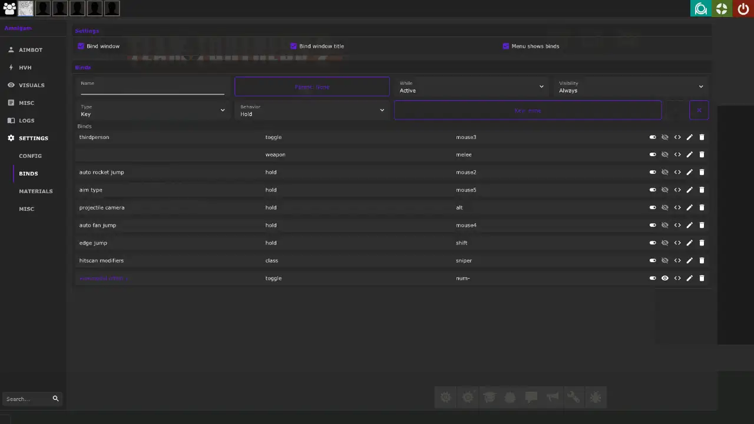Edit the auto rocket jump bind
Viewport: 754px width, 424px height.
689,173
